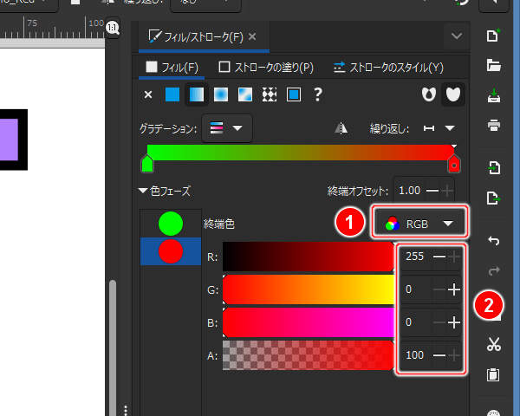Click the undo arrow icon
This screenshot has height=416, width=520.
(493, 241)
